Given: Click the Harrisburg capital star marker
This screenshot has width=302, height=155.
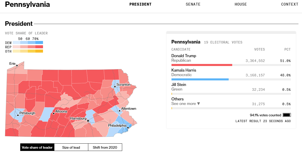Looking at the screenshot, I should (x=88, y=121).
